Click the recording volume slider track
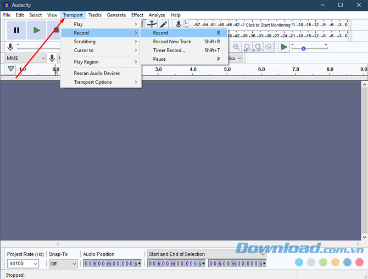Screen dimensions: 368x279 (39, 48)
